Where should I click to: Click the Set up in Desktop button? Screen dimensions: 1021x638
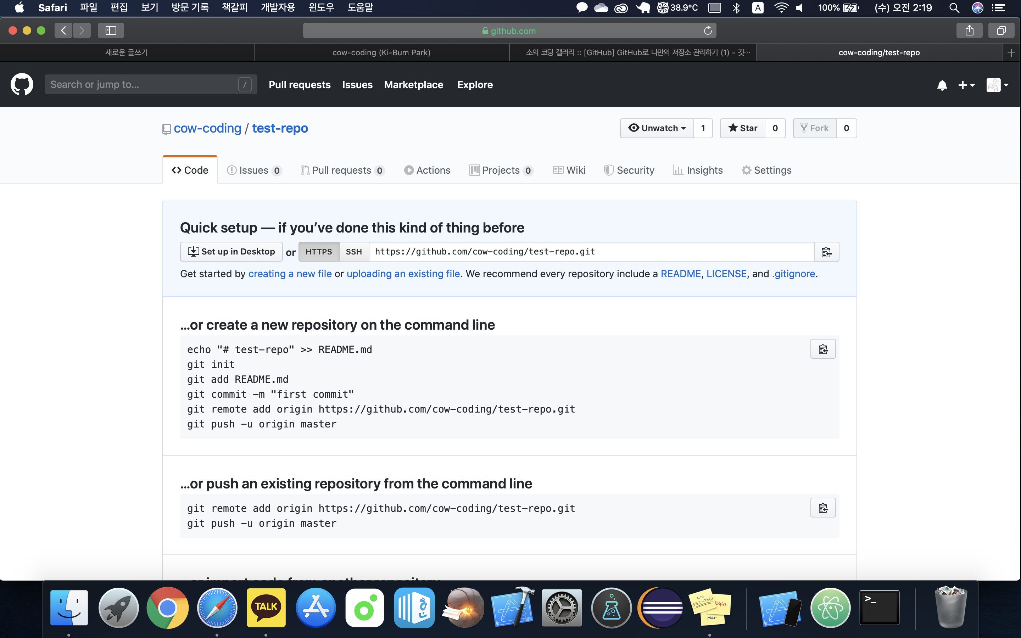(x=231, y=252)
